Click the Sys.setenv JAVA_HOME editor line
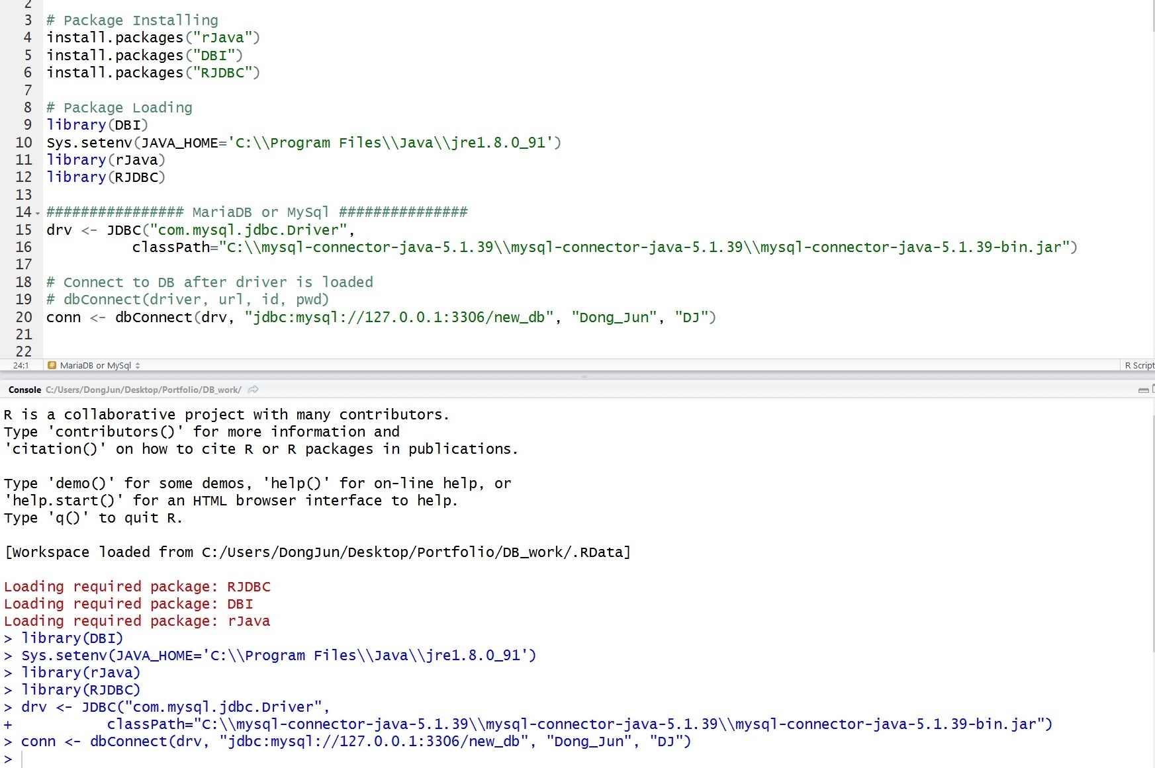1155x768 pixels. pos(304,143)
